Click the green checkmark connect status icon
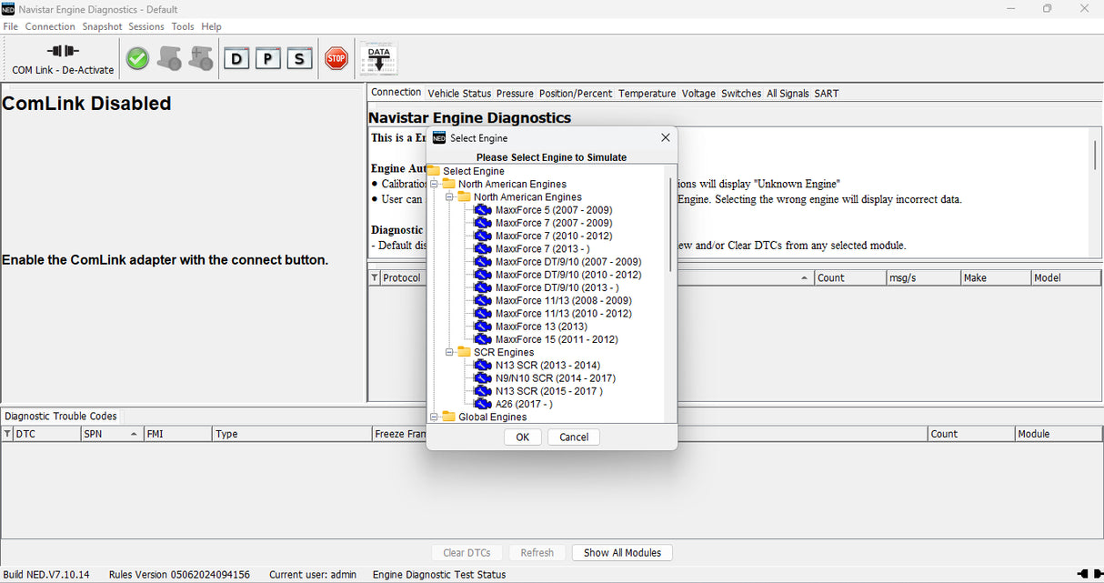 (136, 57)
